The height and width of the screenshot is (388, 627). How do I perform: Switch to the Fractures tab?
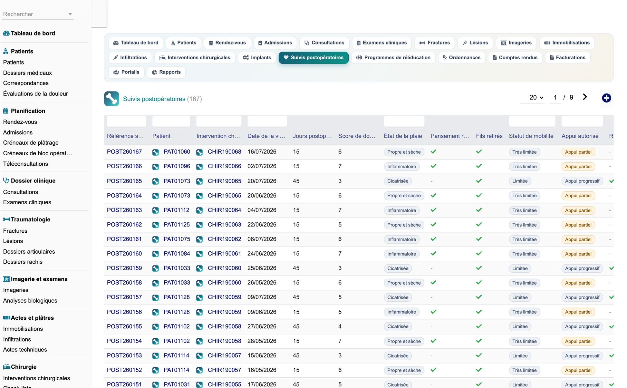434,43
